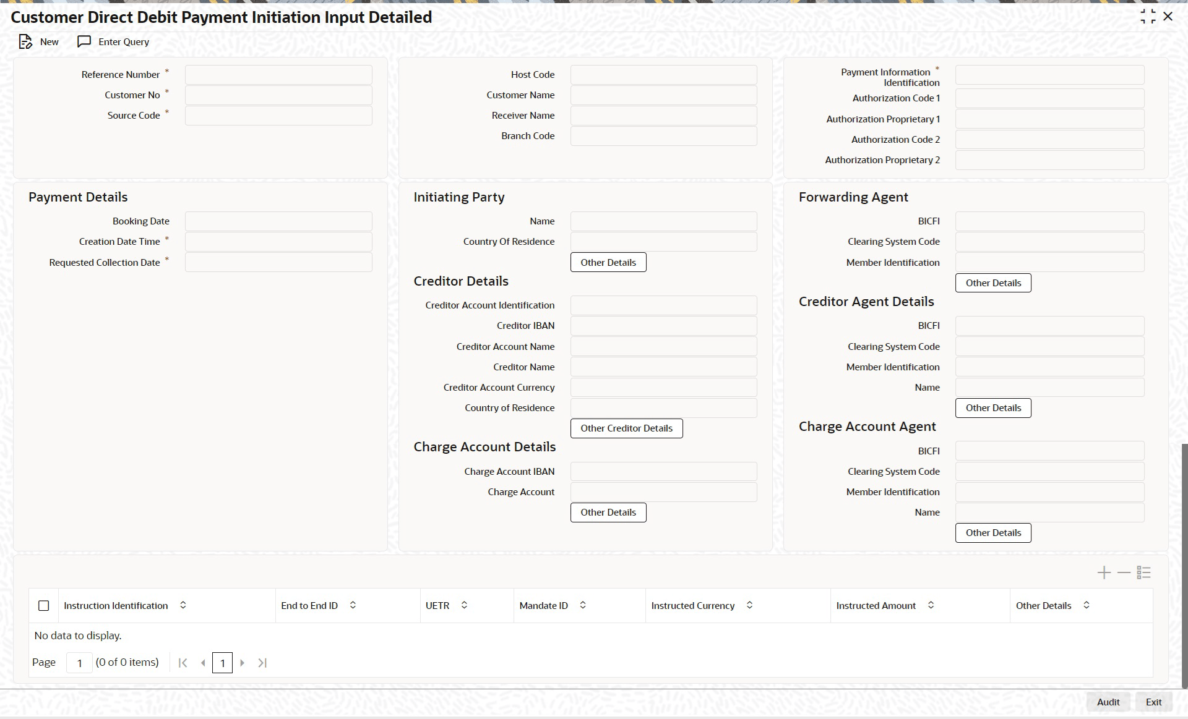The height and width of the screenshot is (719, 1188).
Task: Open single record view list icon
Action: [1143, 572]
